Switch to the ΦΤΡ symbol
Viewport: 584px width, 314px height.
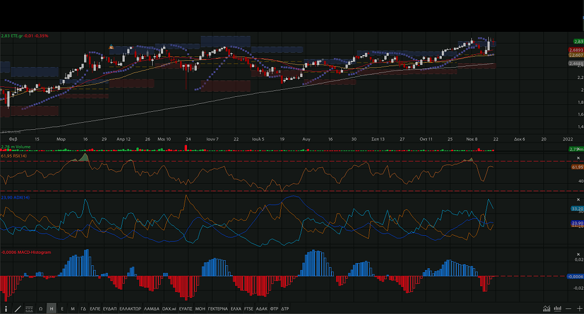pyautogui.click(x=274, y=309)
